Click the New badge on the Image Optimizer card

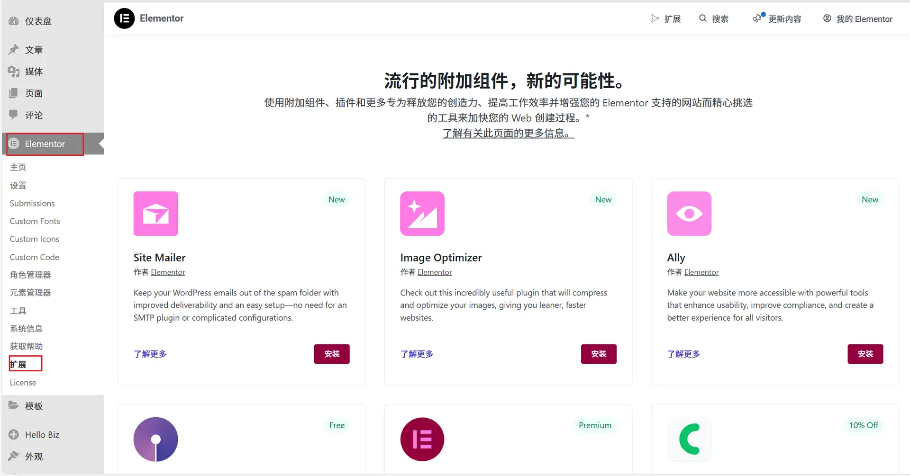pyautogui.click(x=603, y=200)
